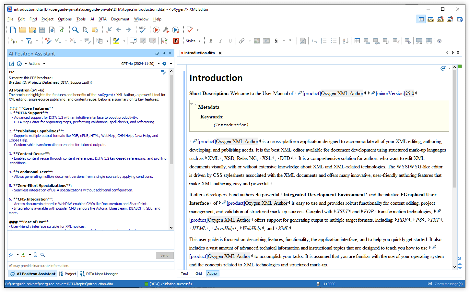Switch to Text editing mode tab
470x292 pixels.
(x=184, y=274)
